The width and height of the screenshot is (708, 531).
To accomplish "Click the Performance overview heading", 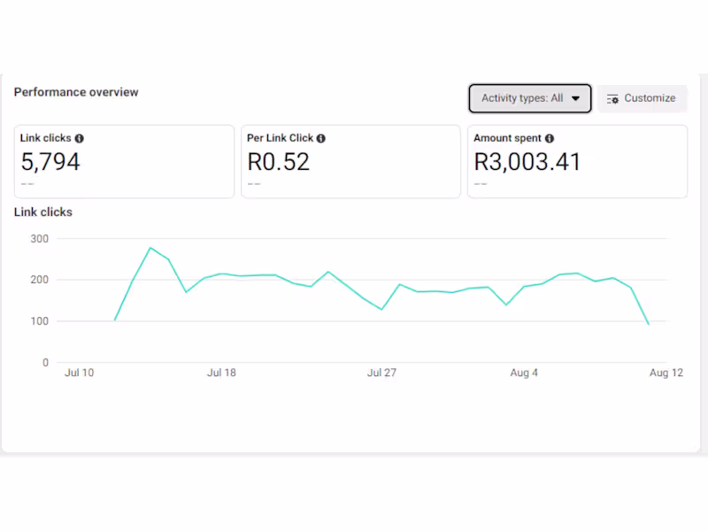I will pos(76,92).
